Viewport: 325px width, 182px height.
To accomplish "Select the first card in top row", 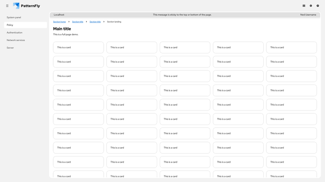I will click(78, 47).
